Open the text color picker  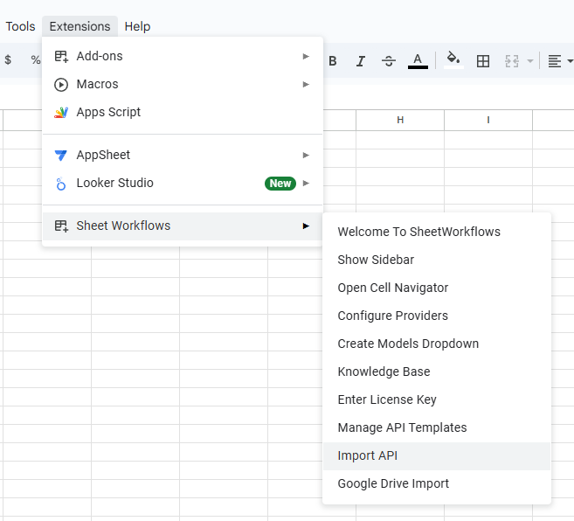pyautogui.click(x=418, y=60)
